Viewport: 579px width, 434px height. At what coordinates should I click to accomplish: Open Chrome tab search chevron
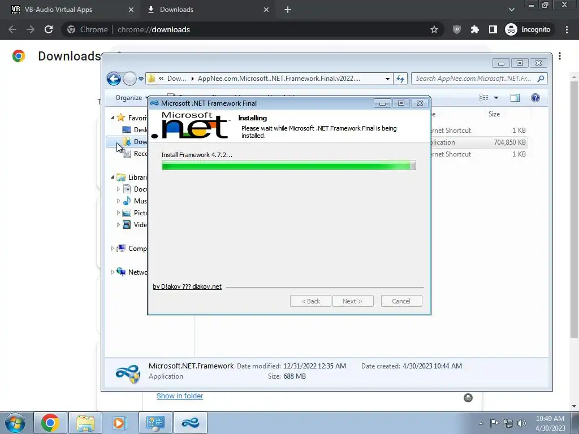pyautogui.click(x=511, y=10)
